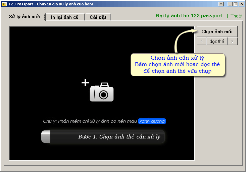Click the "Chú ý" note text

click(x=90, y=121)
